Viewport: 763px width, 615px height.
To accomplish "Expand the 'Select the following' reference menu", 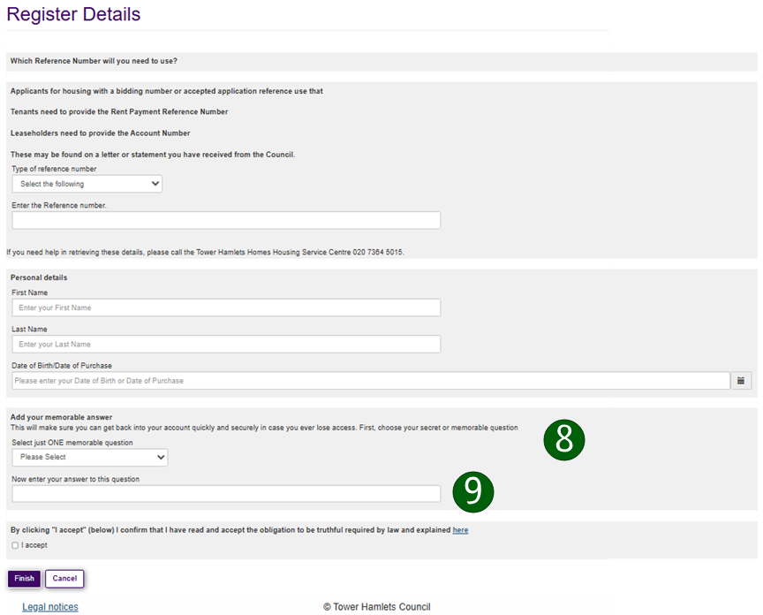I will (86, 183).
